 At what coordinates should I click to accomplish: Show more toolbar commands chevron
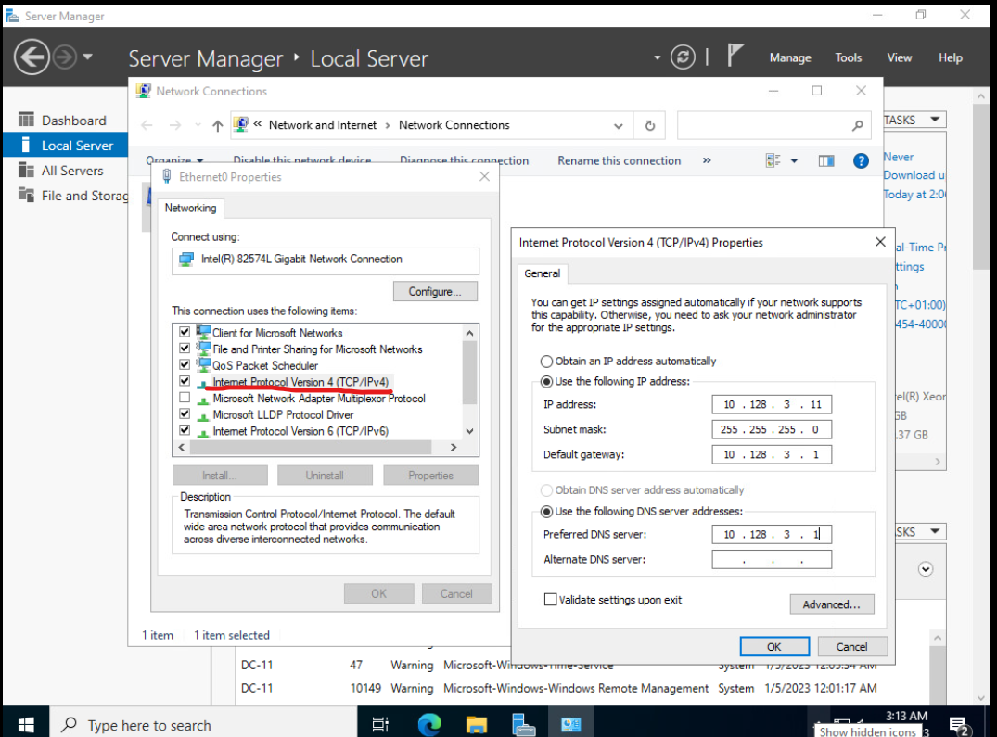pos(707,160)
